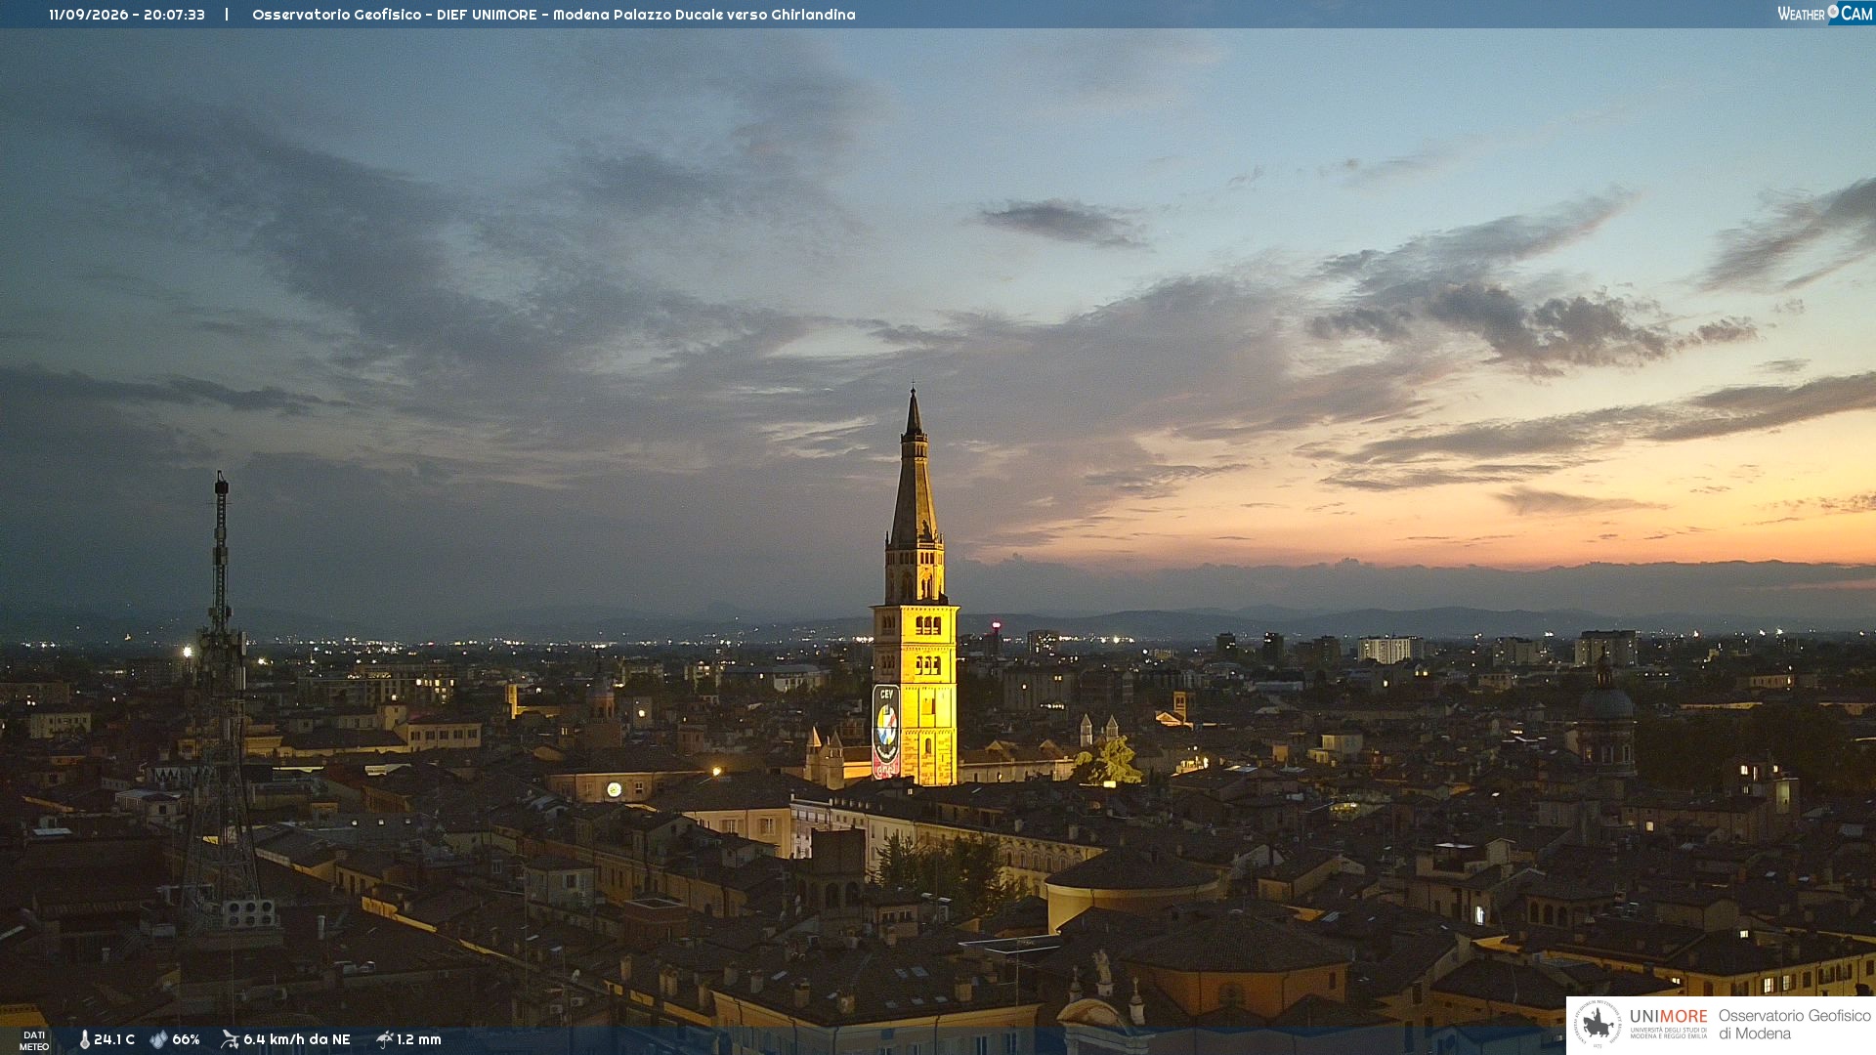Click the rain umbrella precipitation icon
The image size is (1876, 1055).
click(385, 1039)
